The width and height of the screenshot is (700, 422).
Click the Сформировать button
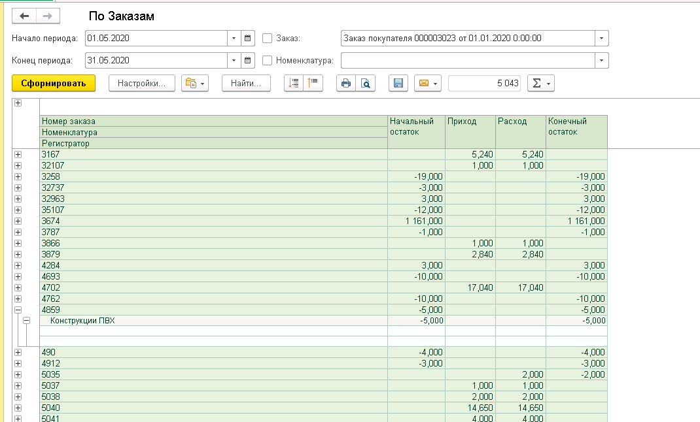tap(54, 83)
